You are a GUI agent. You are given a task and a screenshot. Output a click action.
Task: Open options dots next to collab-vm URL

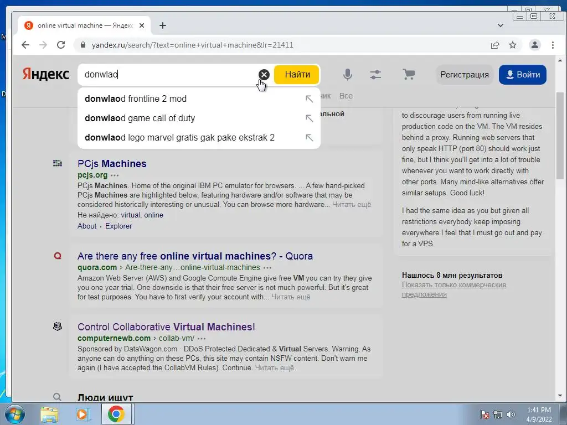[x=202, y=339]
